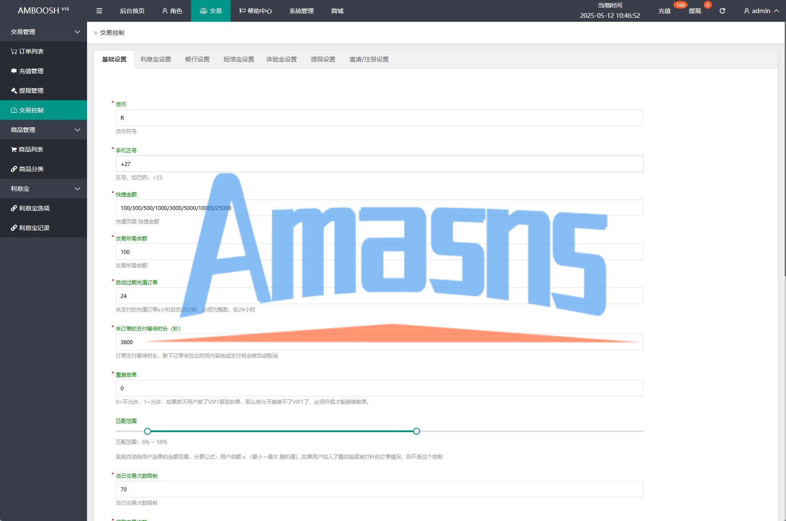The height and width of the screenshot is (521, 786).
Task: Click the 重复做单 input field
Action: point(380,388)
